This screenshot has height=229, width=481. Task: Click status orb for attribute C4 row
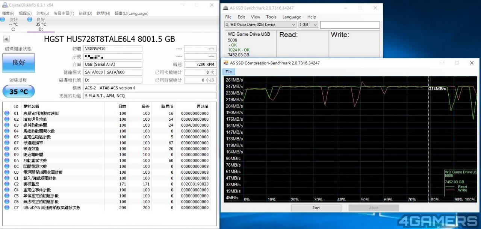pyautogui.click(x=7, y=190)
